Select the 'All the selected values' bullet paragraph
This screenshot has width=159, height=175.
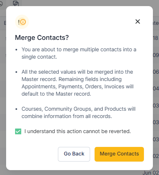[x=77, y=83]
